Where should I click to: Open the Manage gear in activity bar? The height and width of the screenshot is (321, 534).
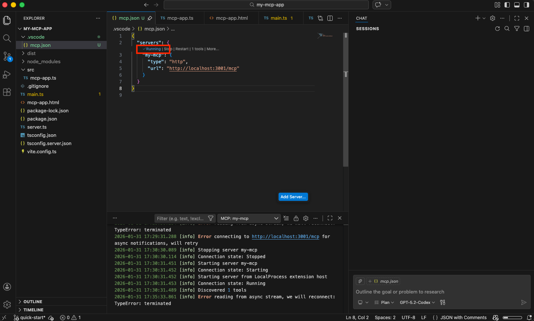(7, 305)
